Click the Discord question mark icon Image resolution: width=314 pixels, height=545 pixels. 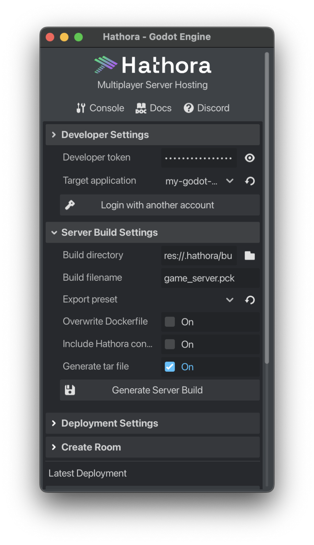tap(189, 108)
